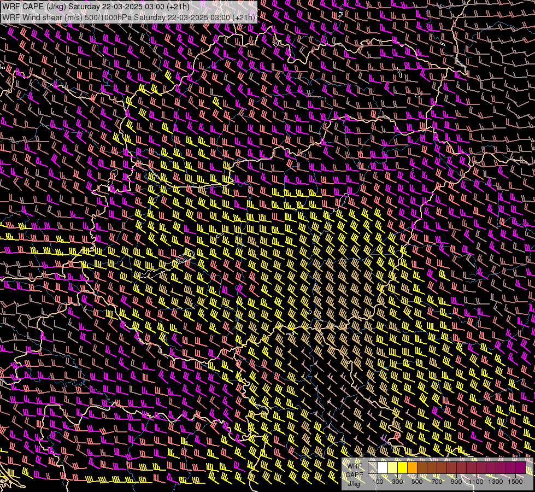Click the CAPE word in the legend
This screenshot has height=492, width=535.
[354, 475]
